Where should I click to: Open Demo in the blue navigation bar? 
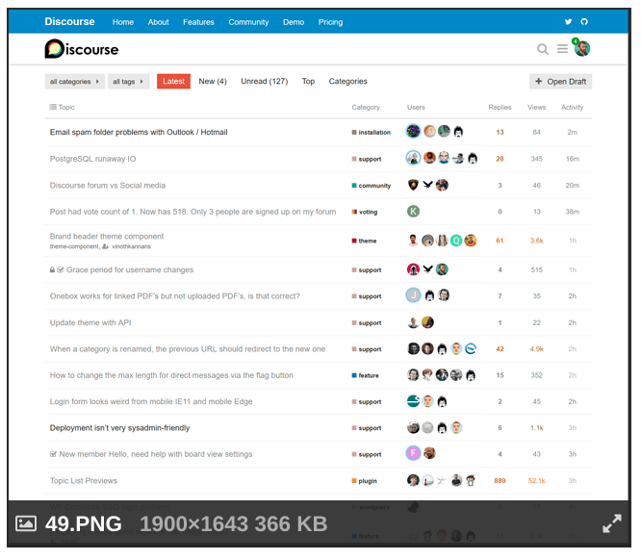294,22
